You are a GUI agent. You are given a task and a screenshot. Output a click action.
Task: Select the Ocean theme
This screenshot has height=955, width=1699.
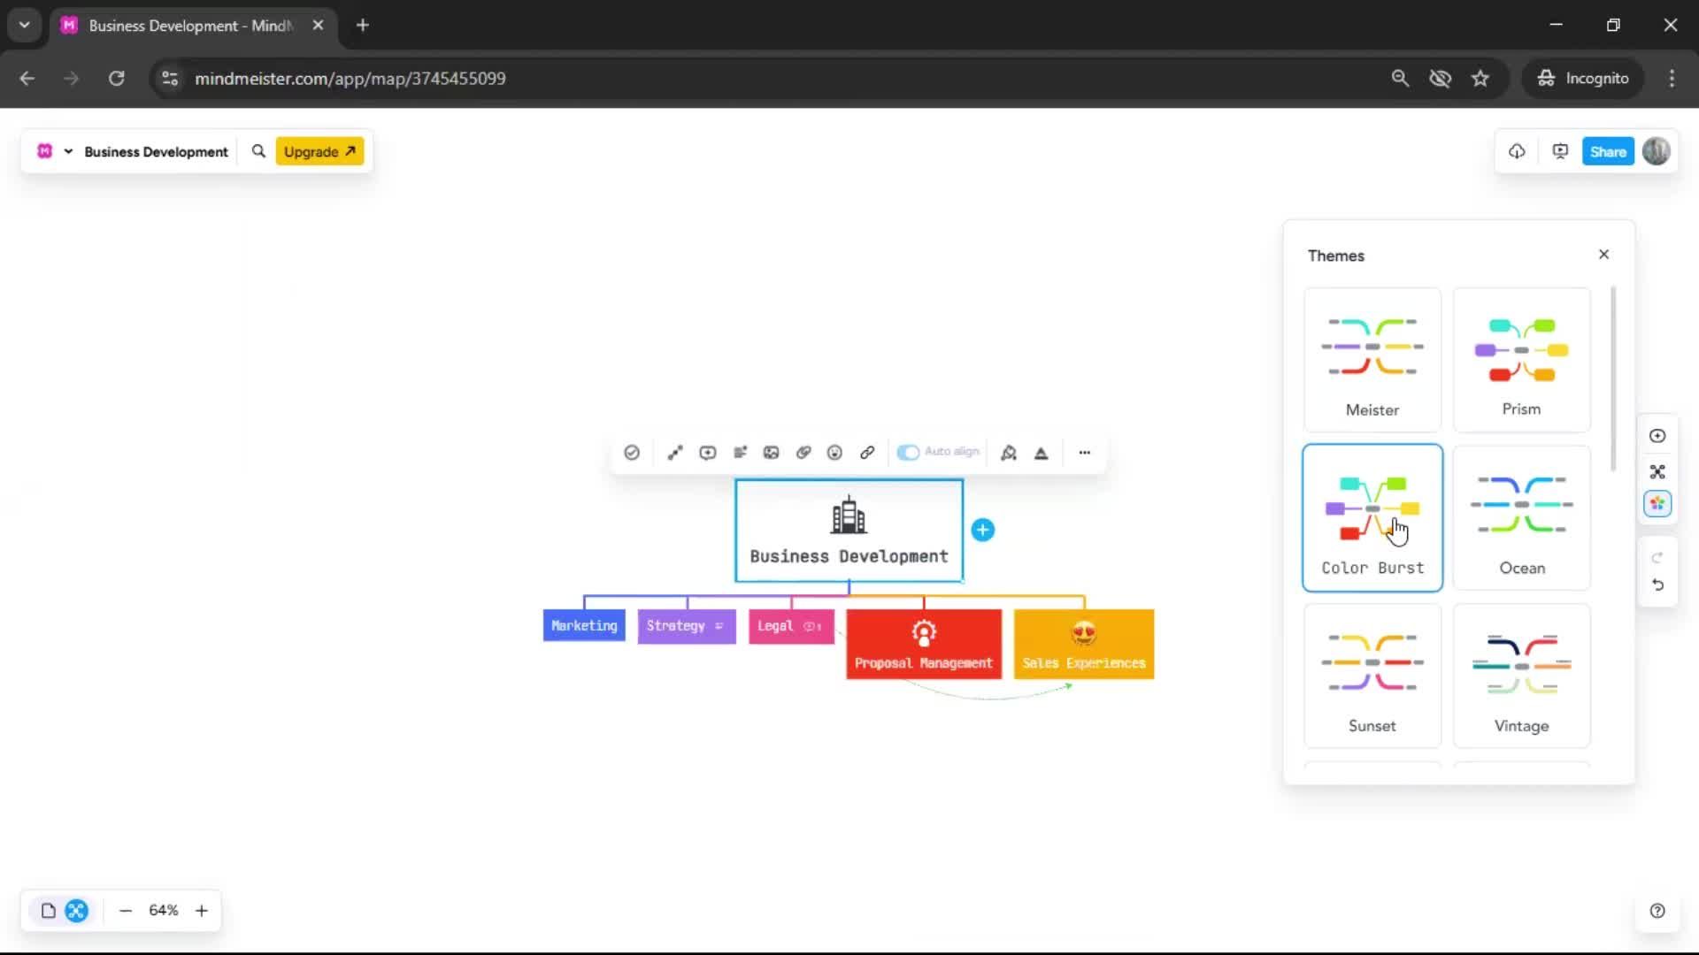pyautogui.click(x=1521, y=518)
